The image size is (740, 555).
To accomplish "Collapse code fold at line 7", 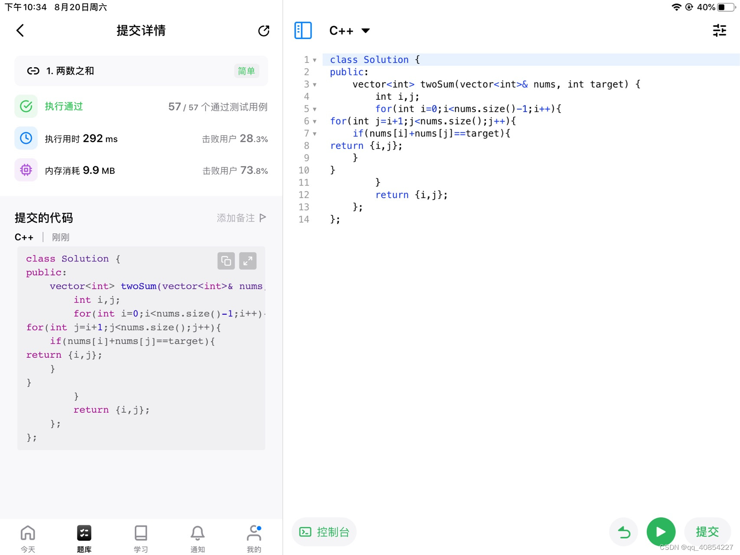I will 315,134.
